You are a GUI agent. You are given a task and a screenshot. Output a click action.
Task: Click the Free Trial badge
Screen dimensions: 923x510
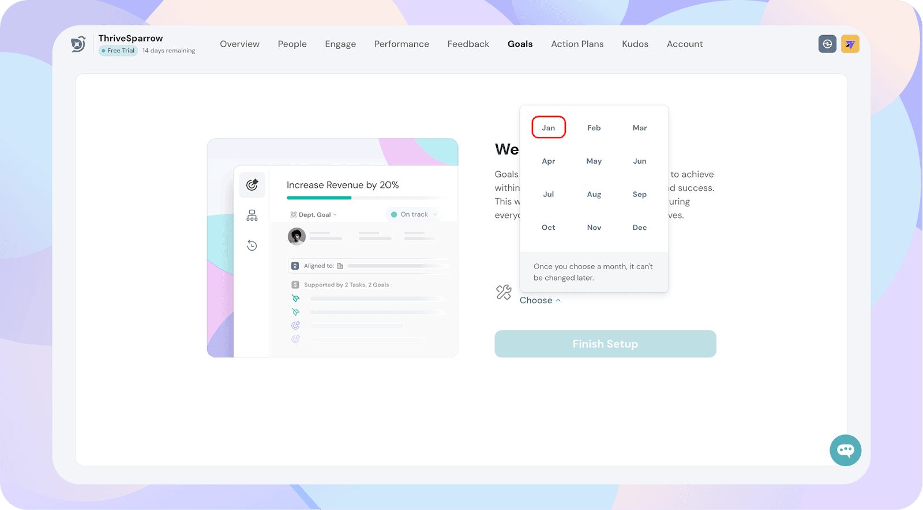point(118,51)
